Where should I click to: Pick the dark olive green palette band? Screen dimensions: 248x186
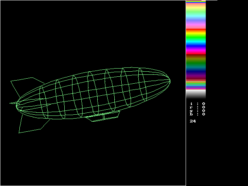tap(196, 60)
